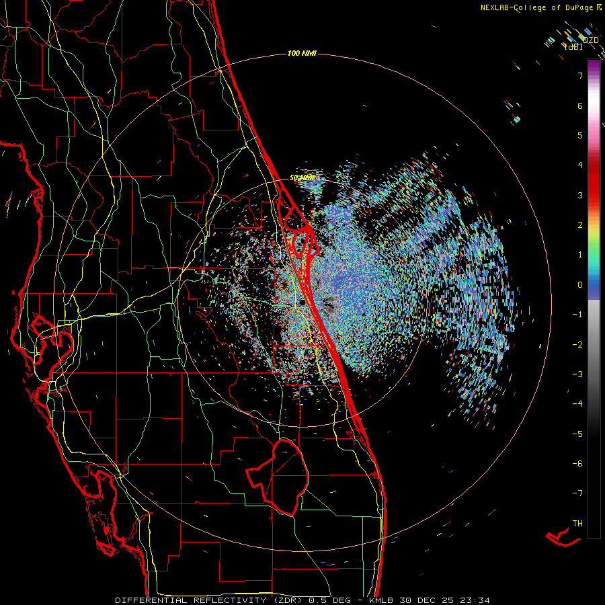The width and height of the screenshot is (605, 605).
Task: Click the 7 value on the color scale
Action: tap(580, 75)
